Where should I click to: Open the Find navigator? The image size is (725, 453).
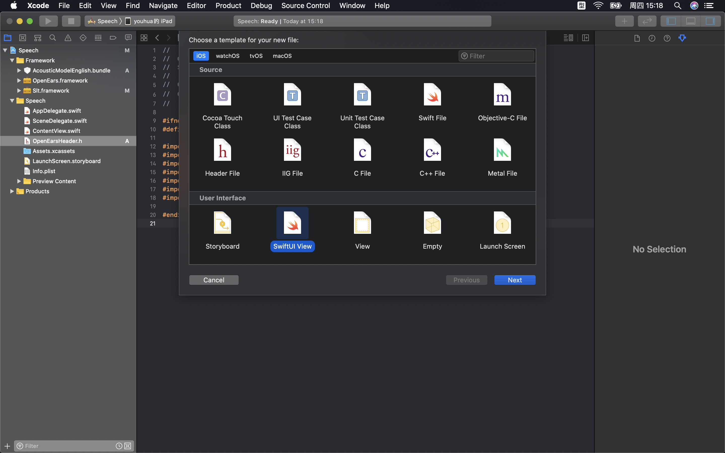coord(53,38)
